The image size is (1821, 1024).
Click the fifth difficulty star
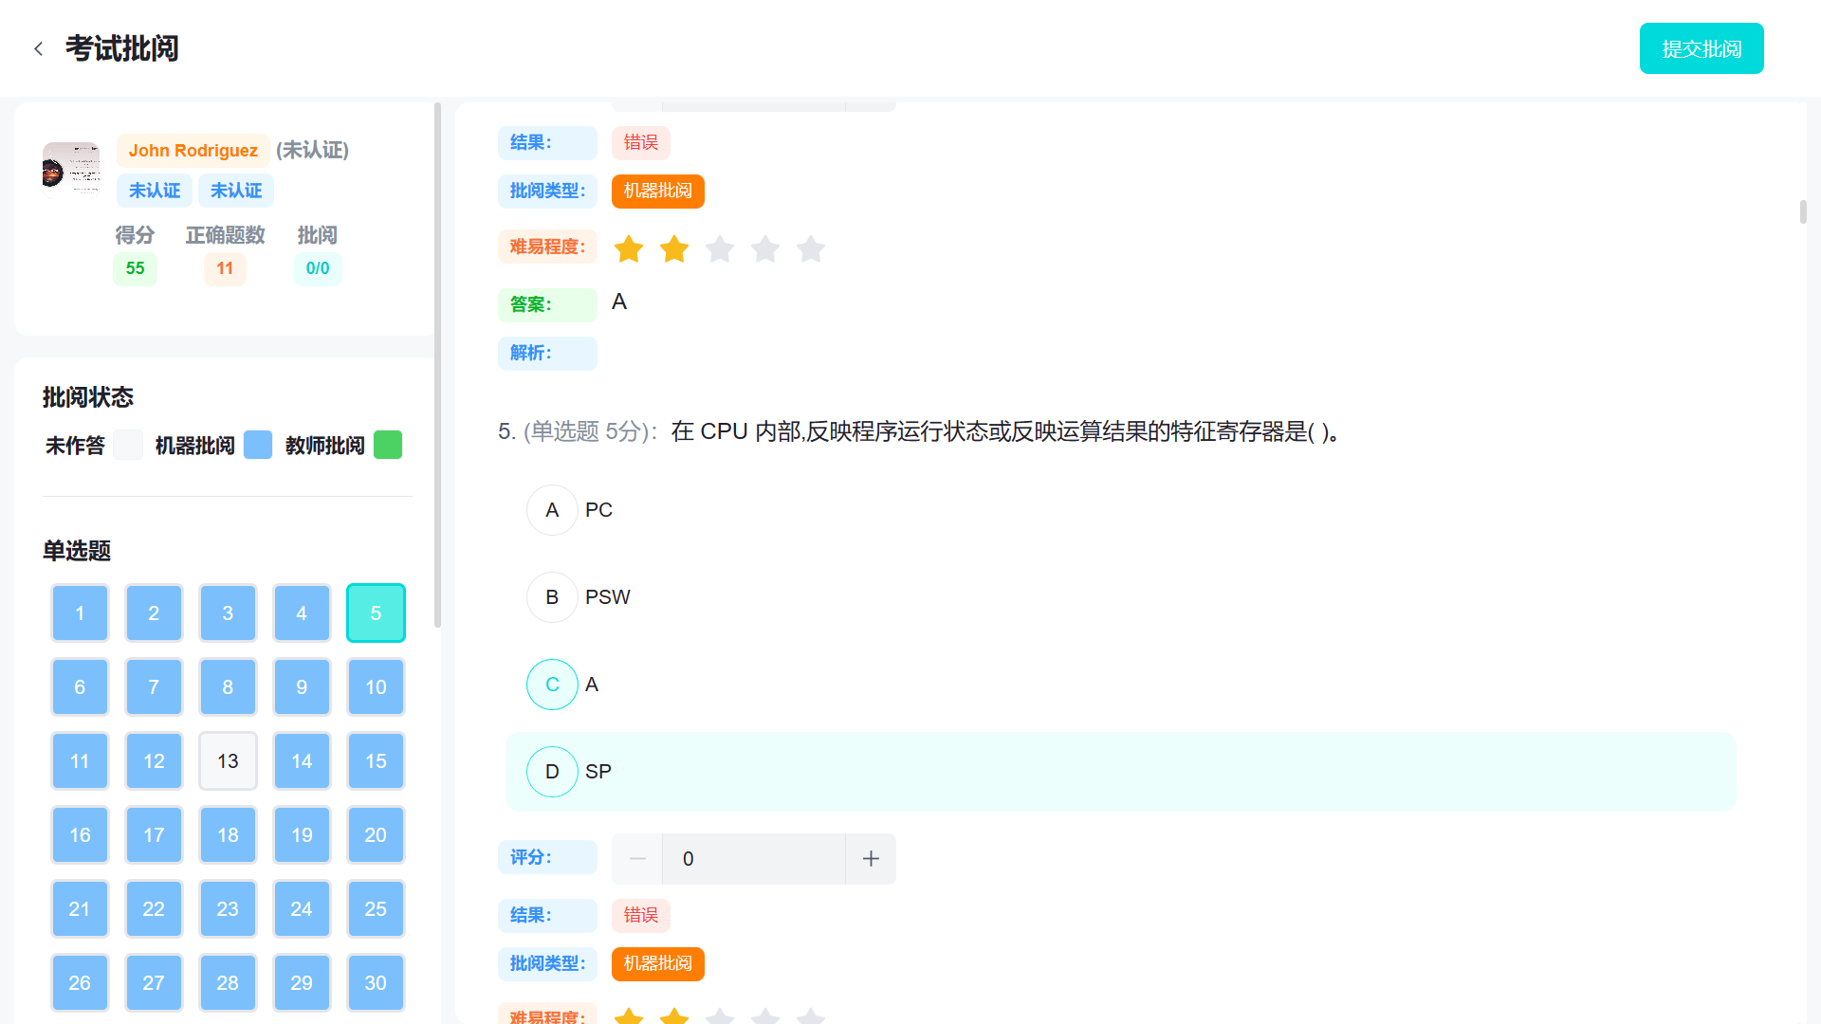tap(811, 249)
